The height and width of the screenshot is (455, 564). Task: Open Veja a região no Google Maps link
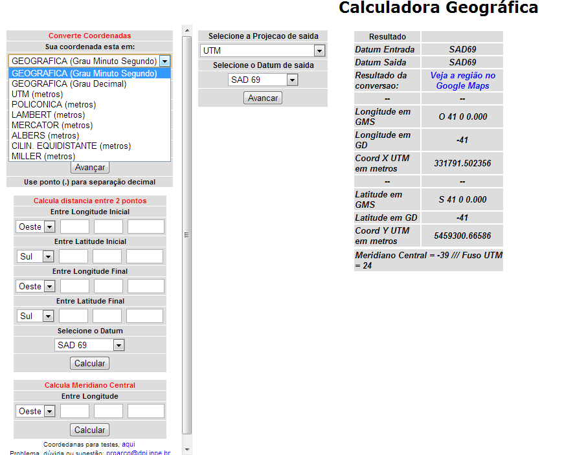[x=462, y=80]
